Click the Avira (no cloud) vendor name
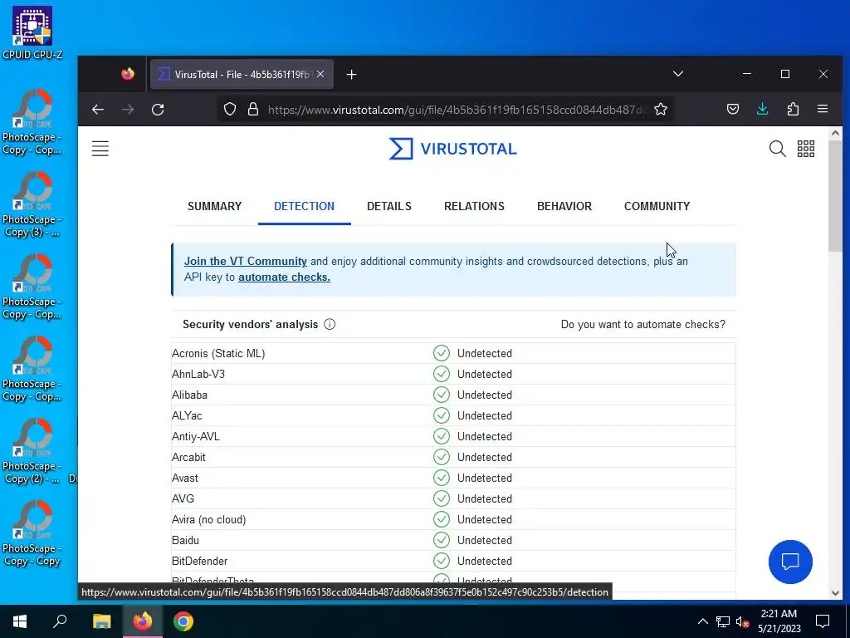 (x=208, y=519)
